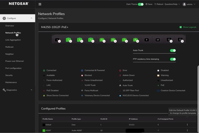
Task: Click the NETGEAR logo
Action: click(19, 4)
